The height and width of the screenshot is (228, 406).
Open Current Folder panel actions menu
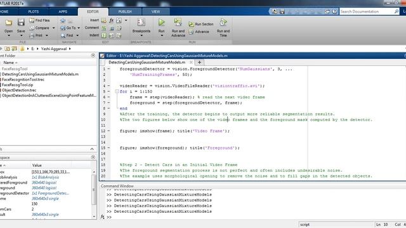[x=93, y=56]
